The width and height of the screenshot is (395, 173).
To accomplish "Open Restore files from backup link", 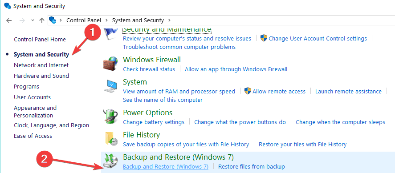I will (252, 166).
